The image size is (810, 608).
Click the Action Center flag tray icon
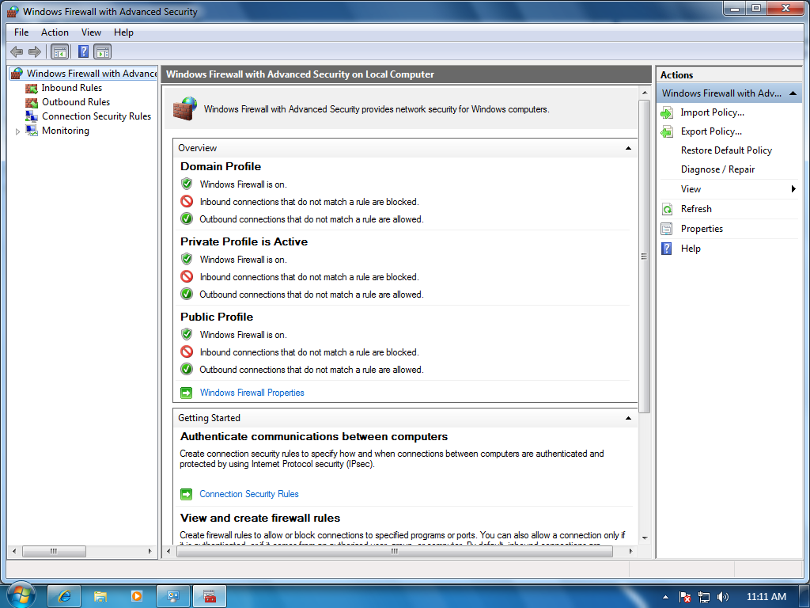[x=685, y=597]
